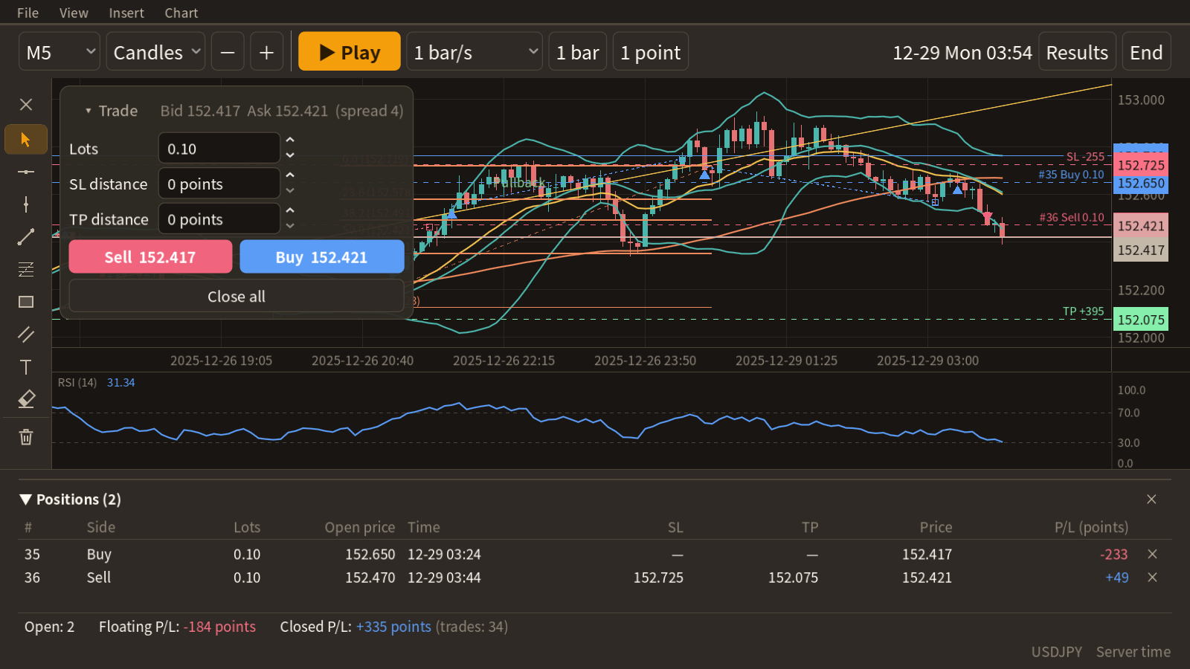Close position 35 Buy with X
This screenshot has height=669, width=1190.
point(1152,554)
